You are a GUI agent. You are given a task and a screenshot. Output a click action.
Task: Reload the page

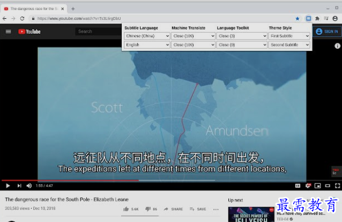22,19
